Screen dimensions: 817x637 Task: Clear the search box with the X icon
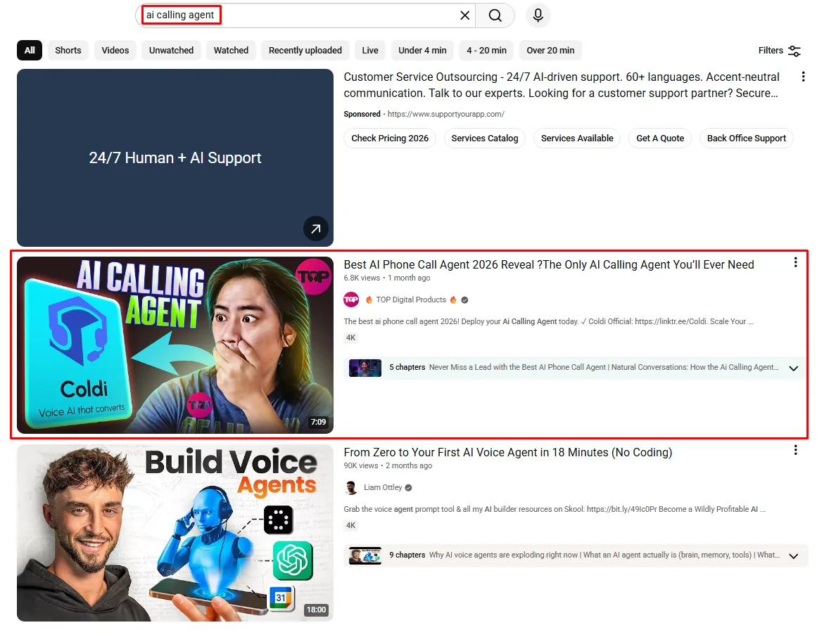click(464, 15)
